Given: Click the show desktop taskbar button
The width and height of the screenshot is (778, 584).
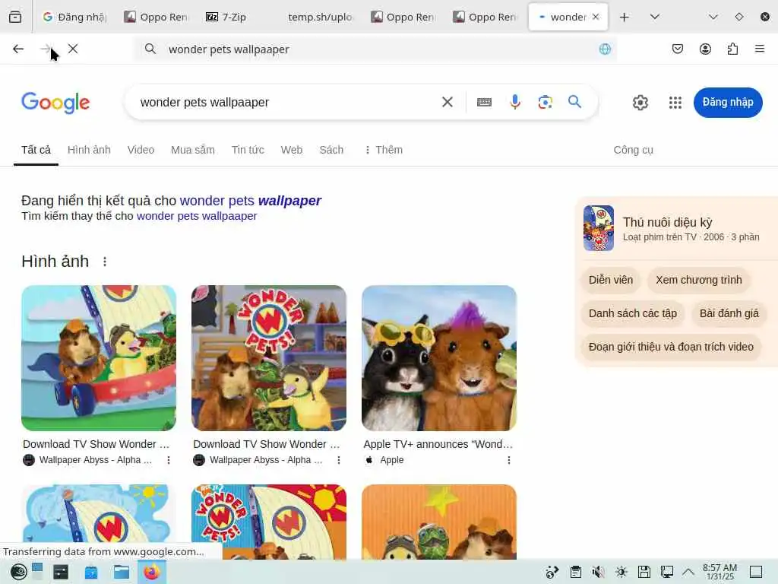Looking at the screenshot, I should pyautogui.click(x=756, y=572).
